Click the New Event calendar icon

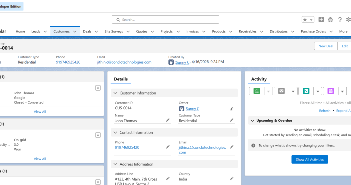point(330,91)
